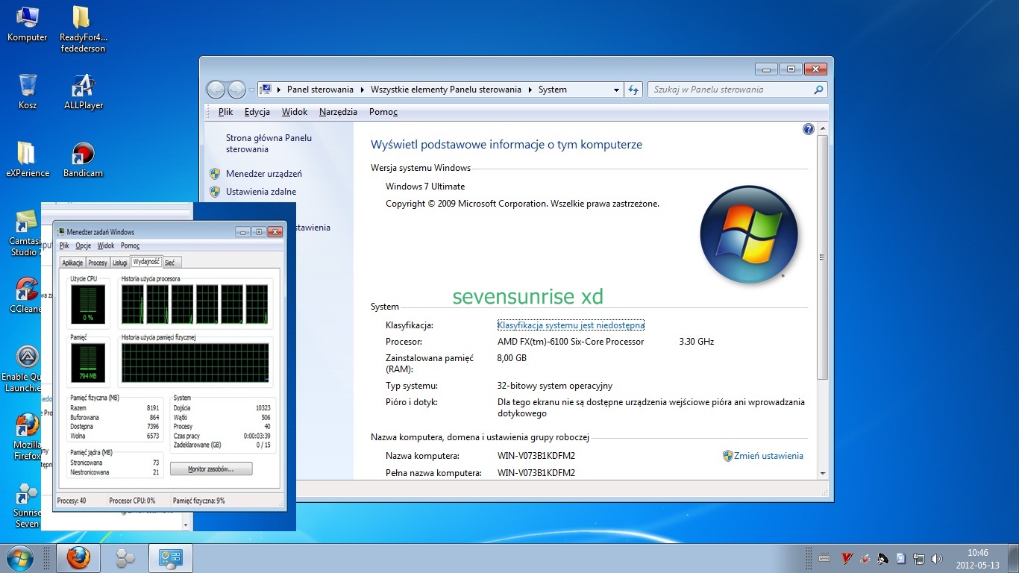Click the scroll down arrow in System window
Image resolution: width=1019 pixels, height=573 pixels.
823,473
